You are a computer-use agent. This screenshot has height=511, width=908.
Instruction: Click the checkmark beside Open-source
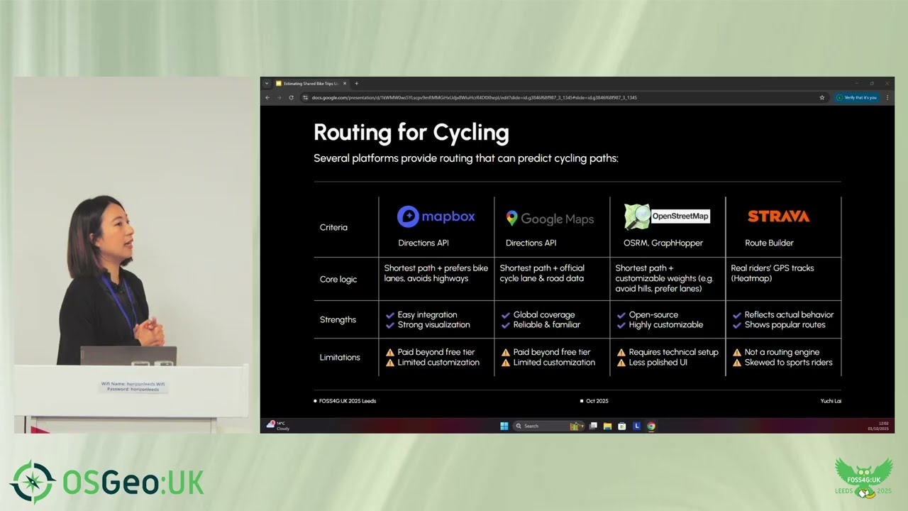point(621,315)
